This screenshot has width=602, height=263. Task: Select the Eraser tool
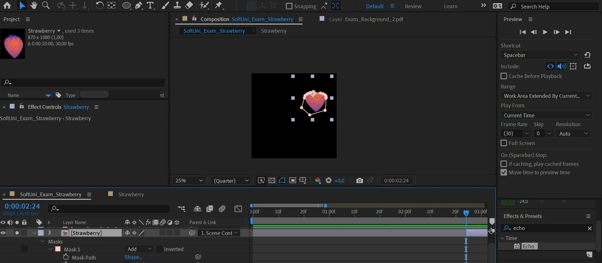pyautogui.click(x=189, y=5)
